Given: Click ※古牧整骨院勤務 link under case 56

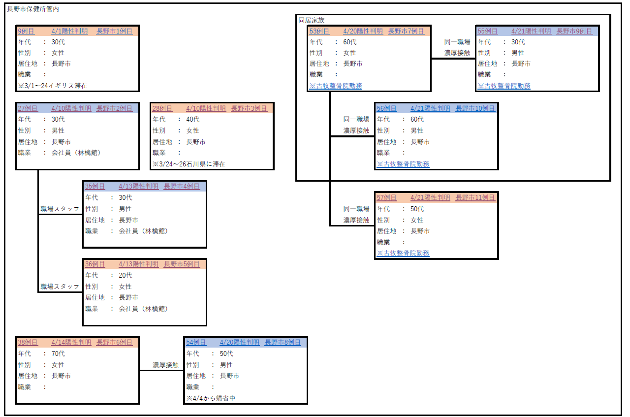Looking at the screenshot, I should (403, 164).
